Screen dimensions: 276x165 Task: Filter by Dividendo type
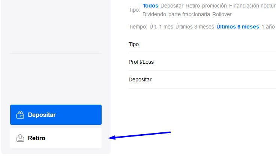(x=154, y=14)
